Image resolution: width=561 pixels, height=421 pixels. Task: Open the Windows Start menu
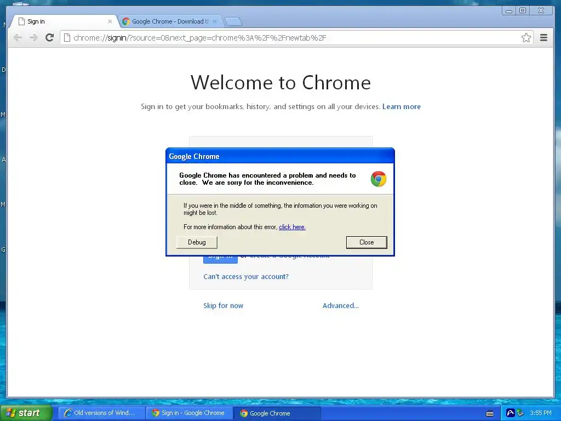(x=25, y=413)
